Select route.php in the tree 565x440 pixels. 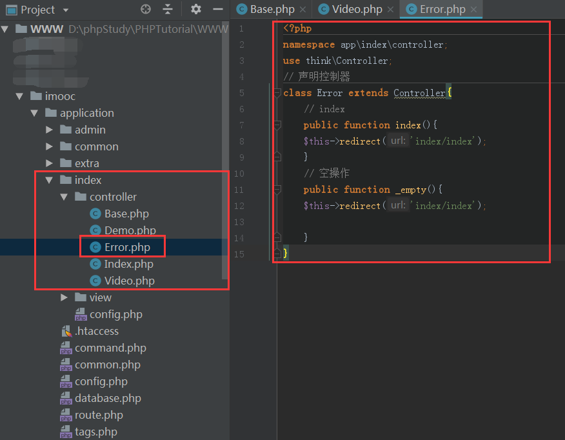pyautogui.click(x=99, y=415)
